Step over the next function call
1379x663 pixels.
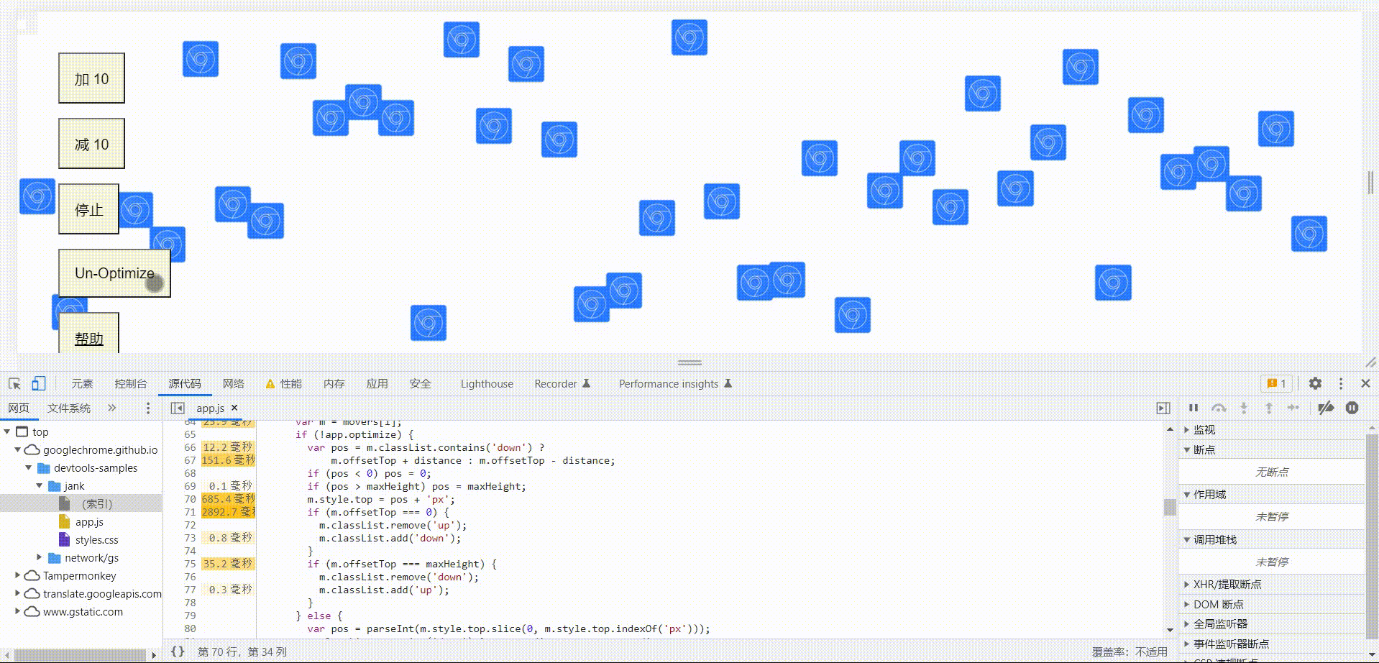pyautogui.click(x=1219, y=408)
